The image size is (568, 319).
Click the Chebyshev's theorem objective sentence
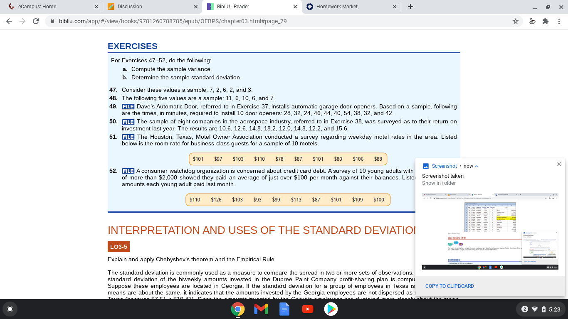192,260
